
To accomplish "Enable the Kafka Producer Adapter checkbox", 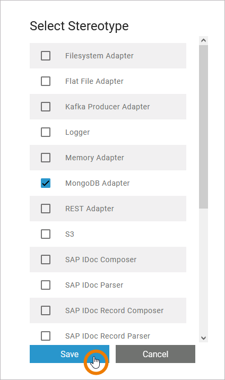I will [46, 107].
